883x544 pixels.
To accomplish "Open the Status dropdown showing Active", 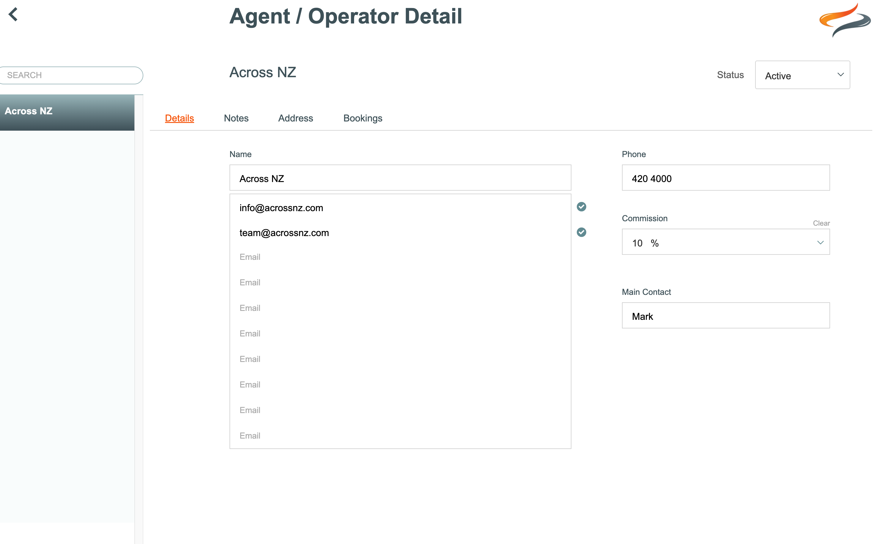I will (802, 75).
